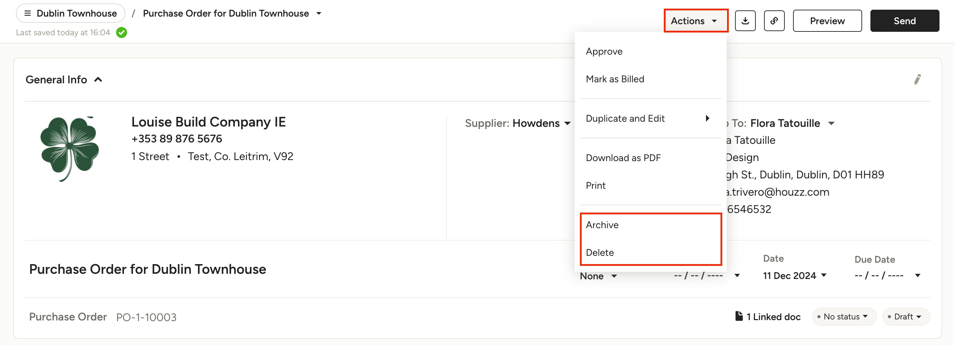954x345 pixels.
Task: Select Download as PDF
Action: [x=650, y=158]
